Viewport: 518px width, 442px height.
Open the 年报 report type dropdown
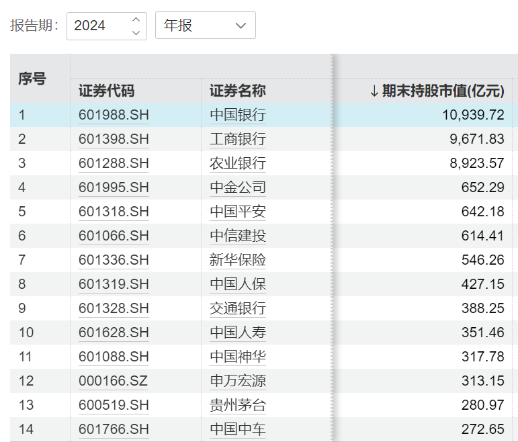tap(205, 26)
